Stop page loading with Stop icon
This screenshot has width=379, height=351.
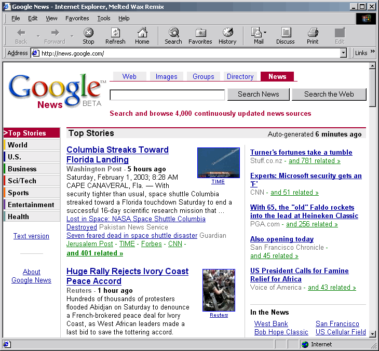pyautogui.click(x=88, y=36)
